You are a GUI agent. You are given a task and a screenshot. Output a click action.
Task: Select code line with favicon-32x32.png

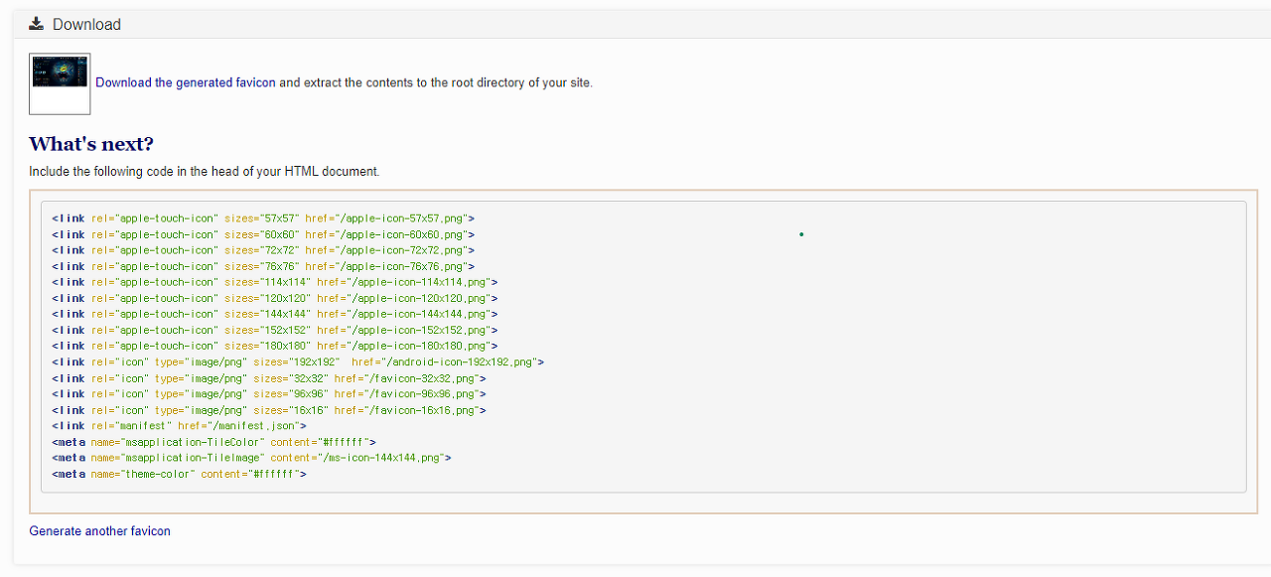269,378
